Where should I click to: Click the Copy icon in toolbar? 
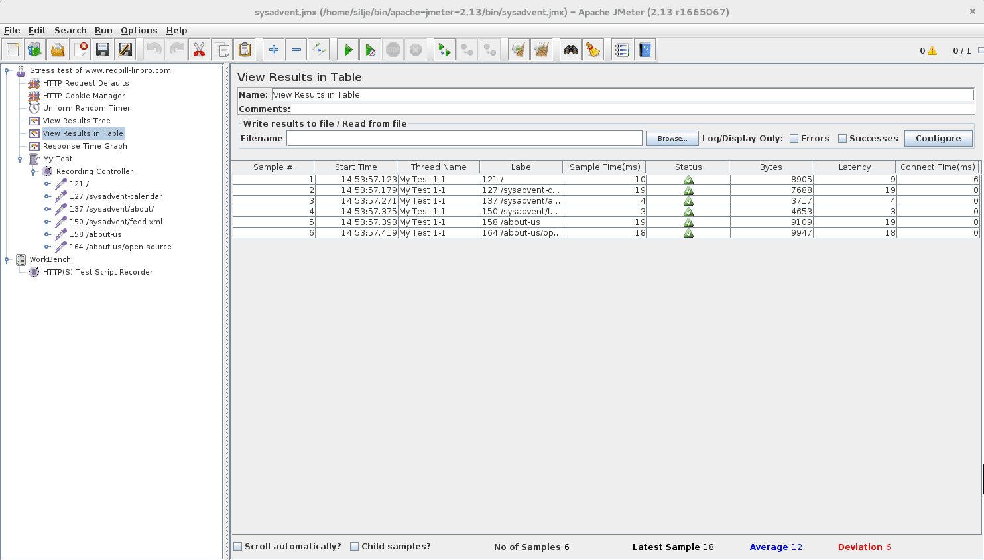(x=222, y=50)
